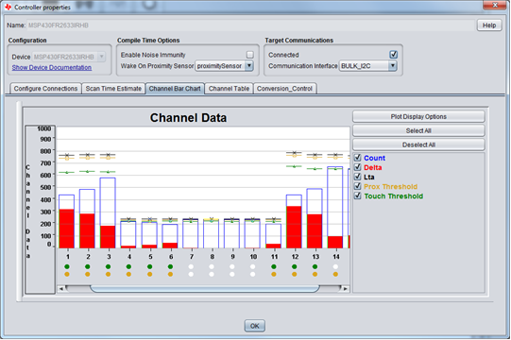This screenshot has height=340, width=511.
Task: Select the Channel Bar Chart tab
Action: point(175,89)
